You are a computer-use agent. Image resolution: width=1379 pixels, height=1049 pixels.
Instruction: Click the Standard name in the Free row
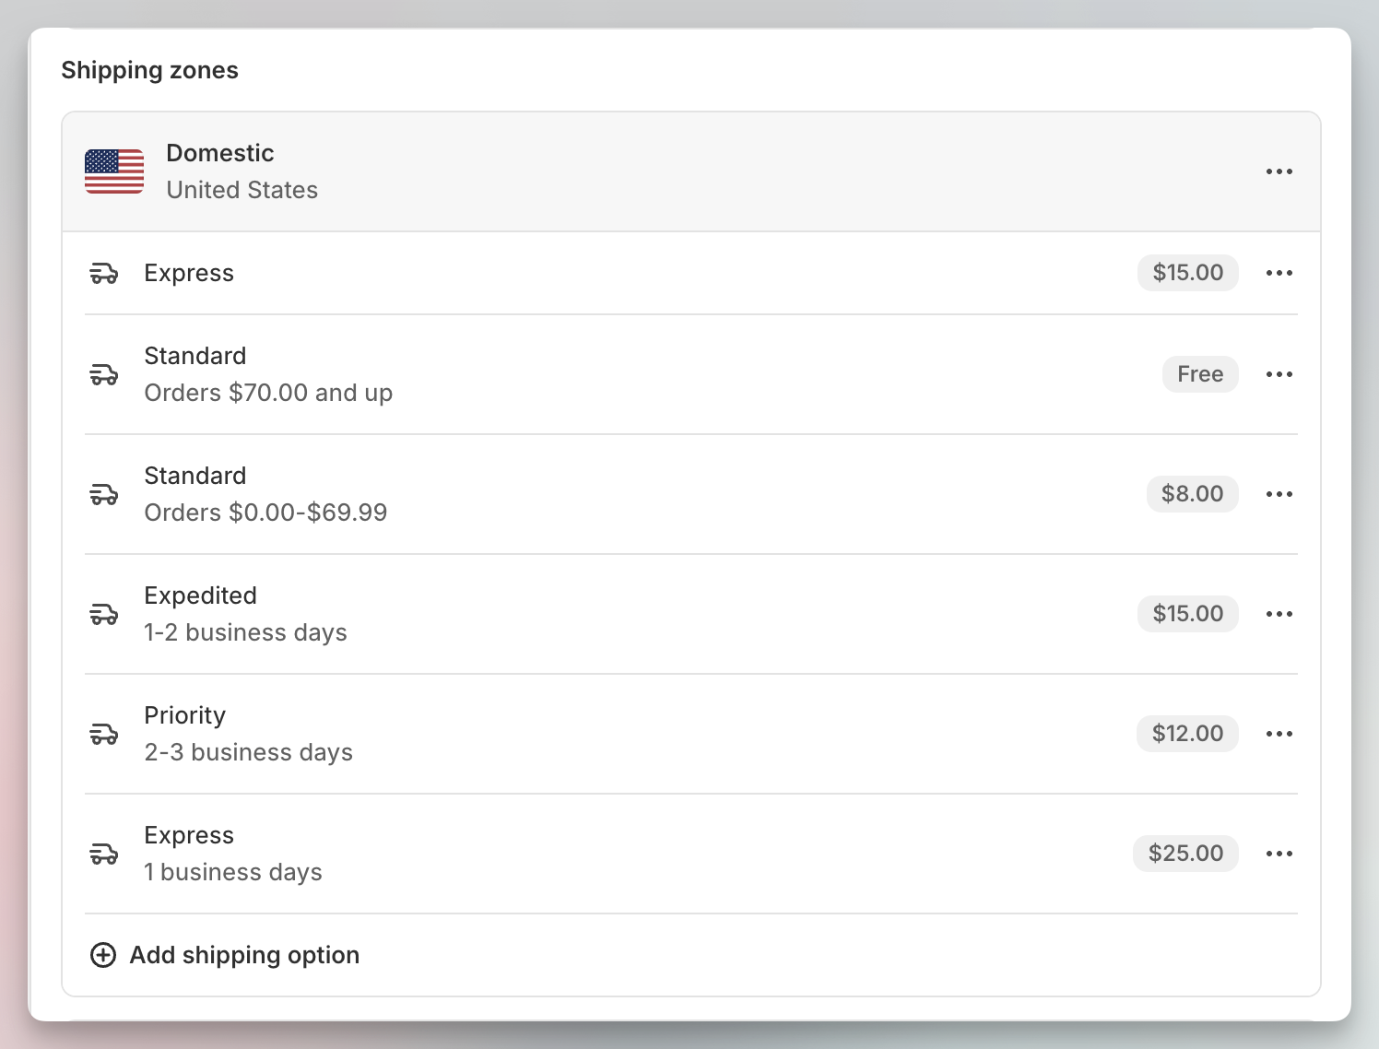(195, 356)
